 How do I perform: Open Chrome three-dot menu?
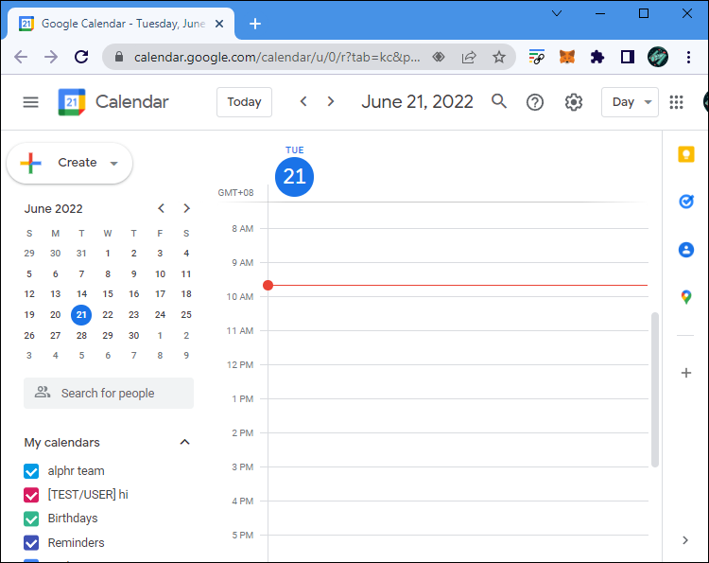688,57
